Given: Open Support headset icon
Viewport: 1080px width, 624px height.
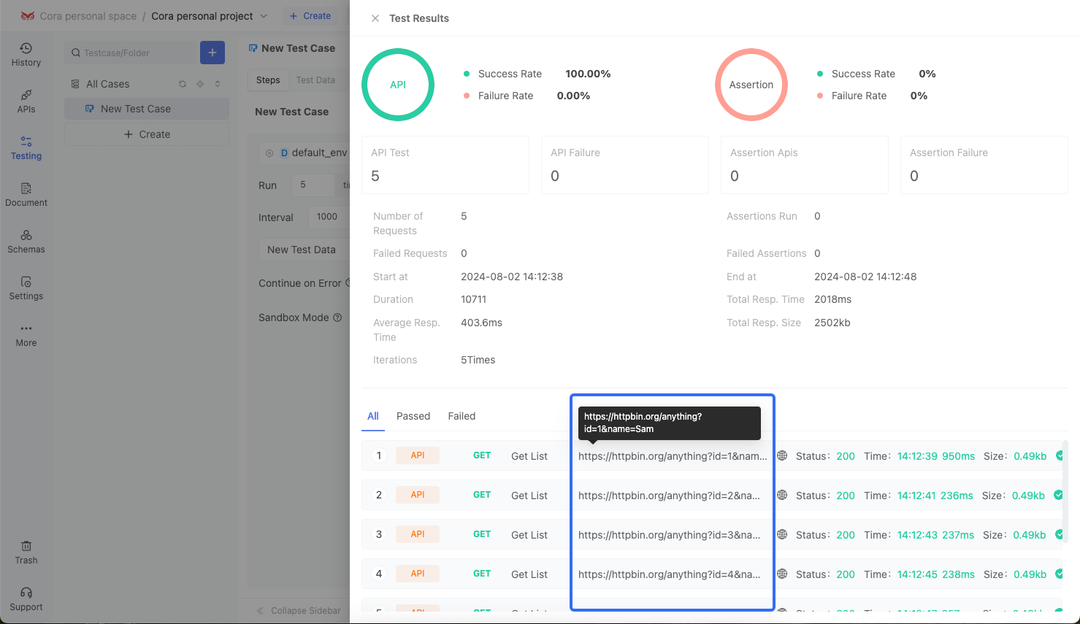Looking at the screenshot, I should 26,593.
